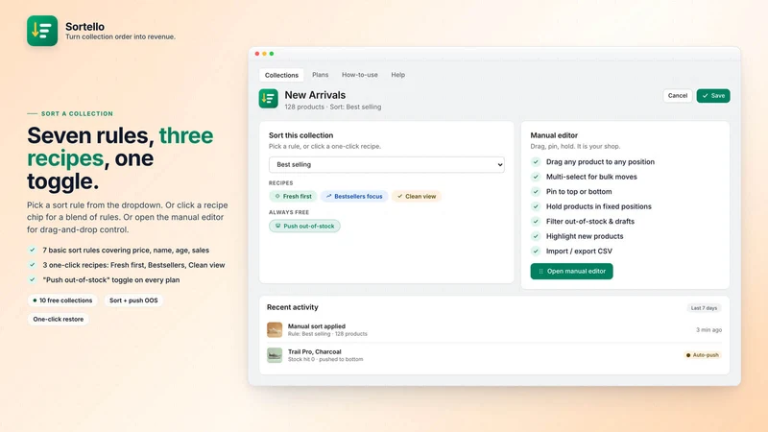768x432 pixels.
Task: Click the 'Recent activity' heading
Action: point(293,307)
